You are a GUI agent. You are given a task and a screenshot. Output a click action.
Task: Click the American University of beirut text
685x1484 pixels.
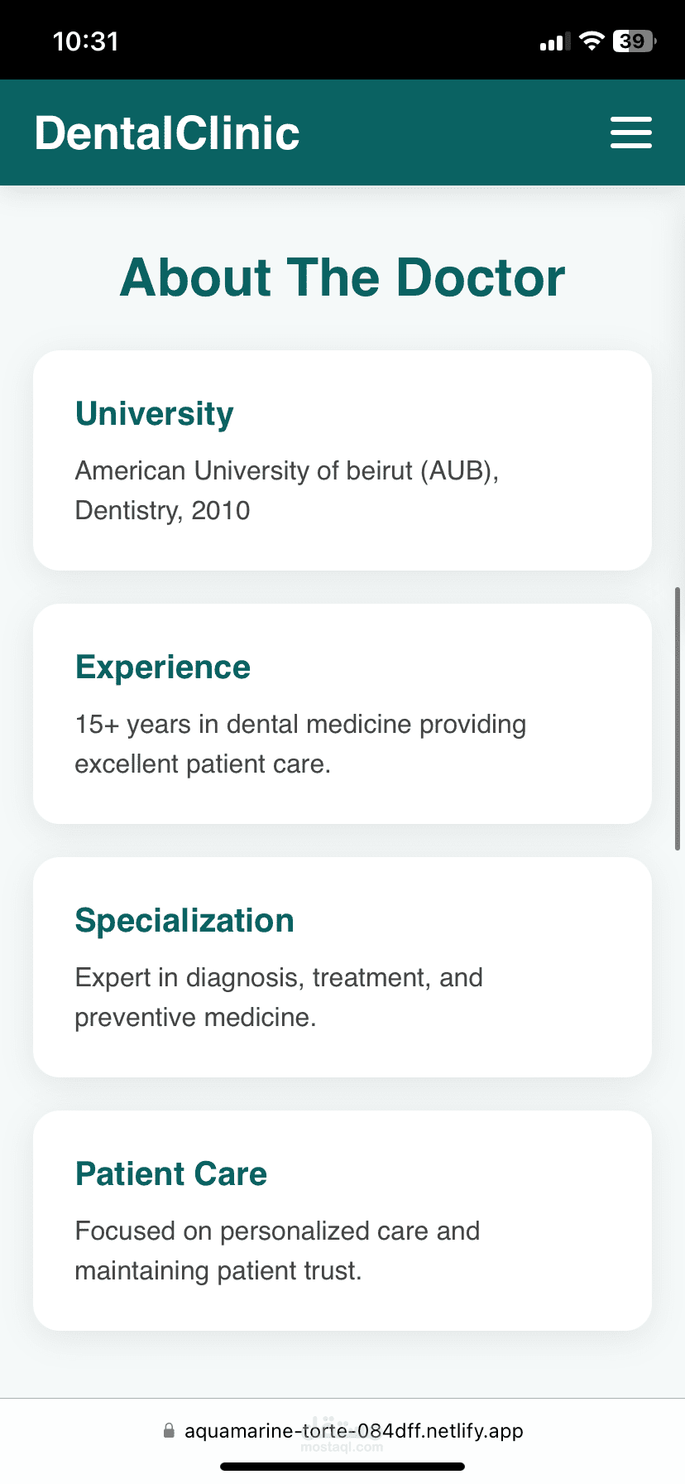pyautogui.click(x=286, y=490)
